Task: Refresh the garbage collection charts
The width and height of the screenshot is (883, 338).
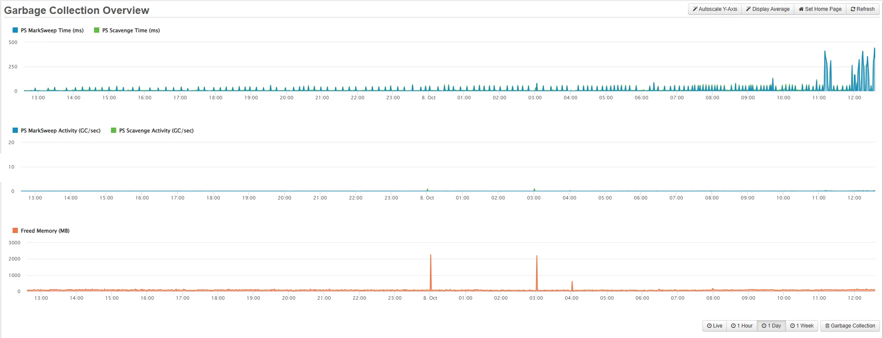Action: click(x=863, y=9)
